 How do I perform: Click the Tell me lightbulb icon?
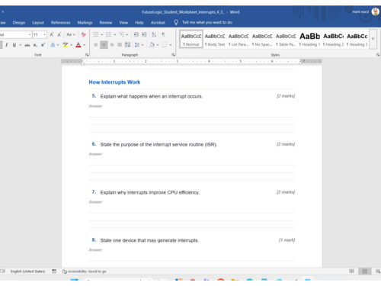(176, 22)
